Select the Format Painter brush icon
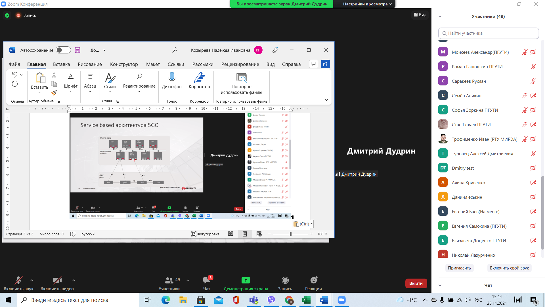545x307 pixels. pos(54,93)
